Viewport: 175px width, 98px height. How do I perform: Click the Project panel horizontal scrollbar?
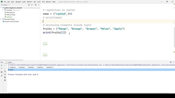pyautogui.click(x=11, y=60)
